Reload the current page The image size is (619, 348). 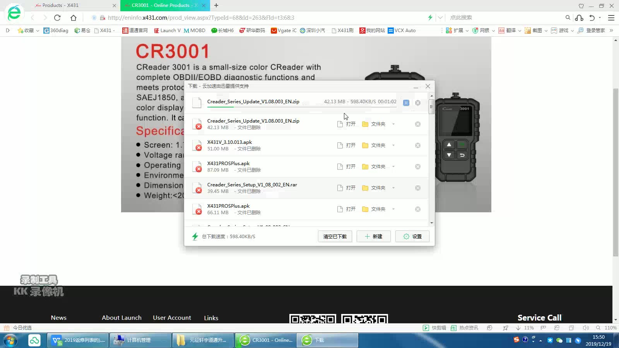(x=57, y=18)
